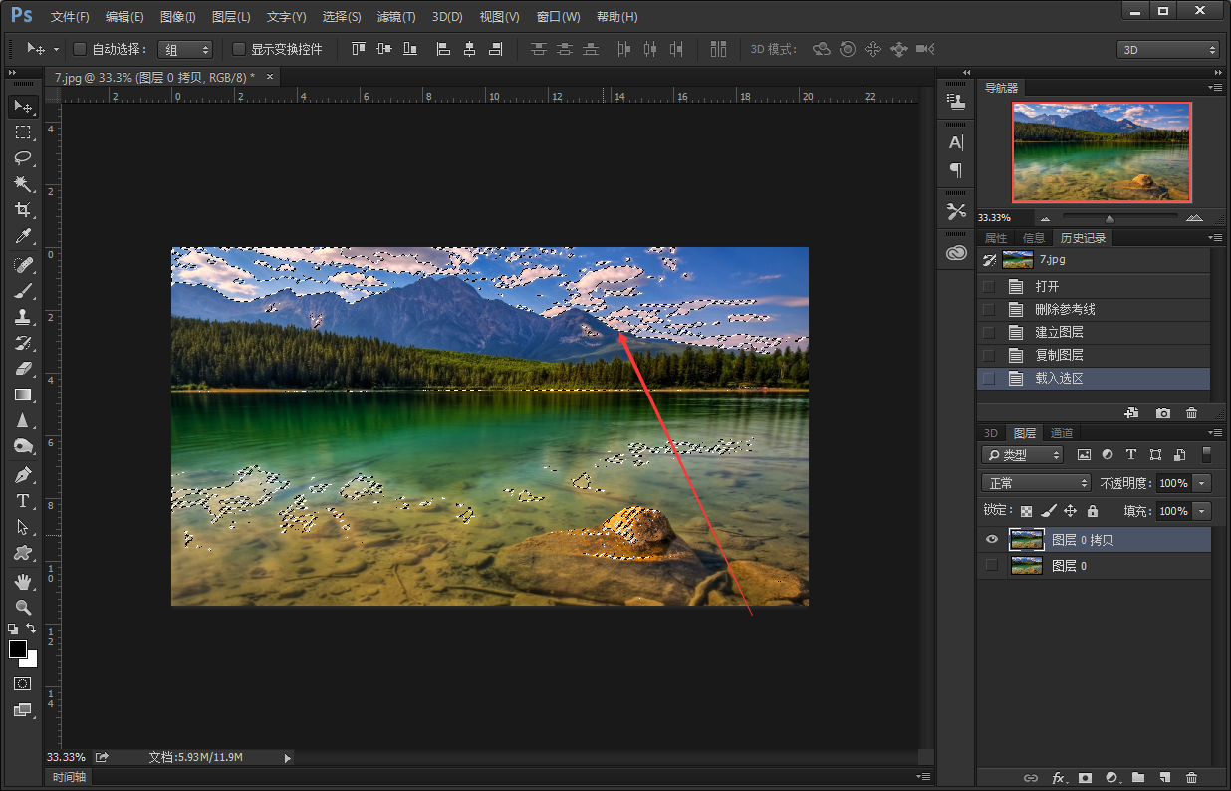Image resolution: width=1231 pixels, height=791 pixels.
Task: Toggle lock image pixels brush icon
Action: (1048, 511)
